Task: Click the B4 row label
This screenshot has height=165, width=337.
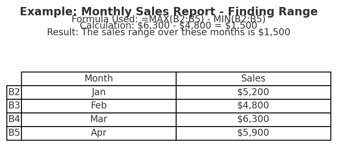Action: click(x=14, y=119)
